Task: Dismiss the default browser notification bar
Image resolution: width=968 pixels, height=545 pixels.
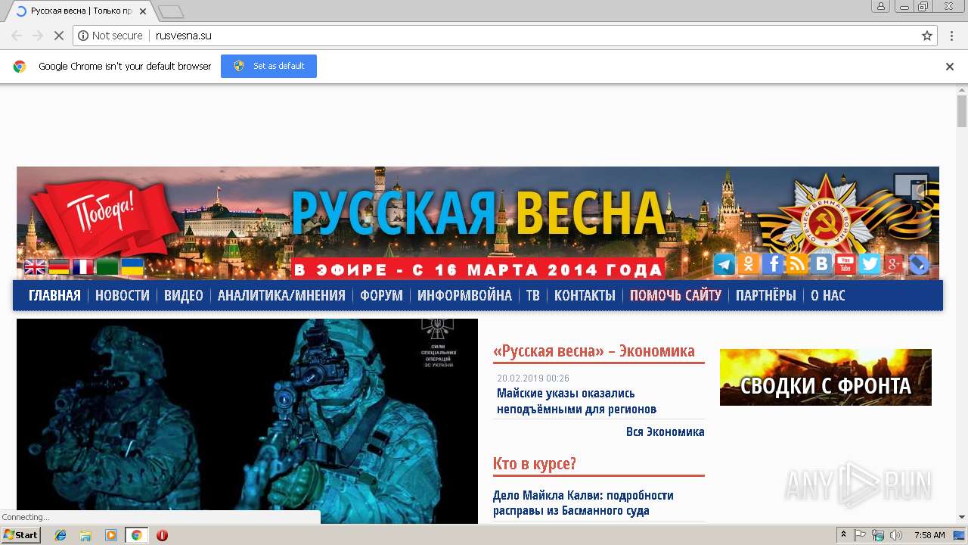Action: pos(950,67)
